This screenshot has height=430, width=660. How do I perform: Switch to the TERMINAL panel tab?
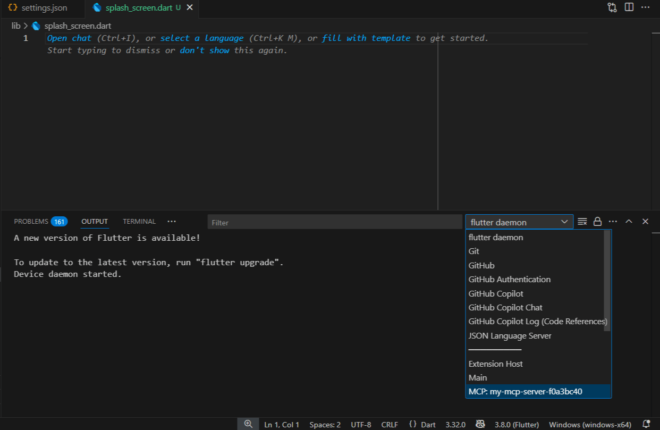click(x=139, y=222)
